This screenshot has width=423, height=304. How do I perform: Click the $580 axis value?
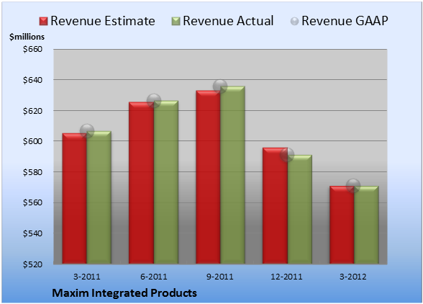click(x=32, y=172)
